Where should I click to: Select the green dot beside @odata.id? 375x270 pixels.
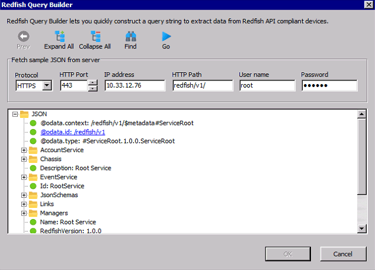pyautogui.click(x=33, y=132)
